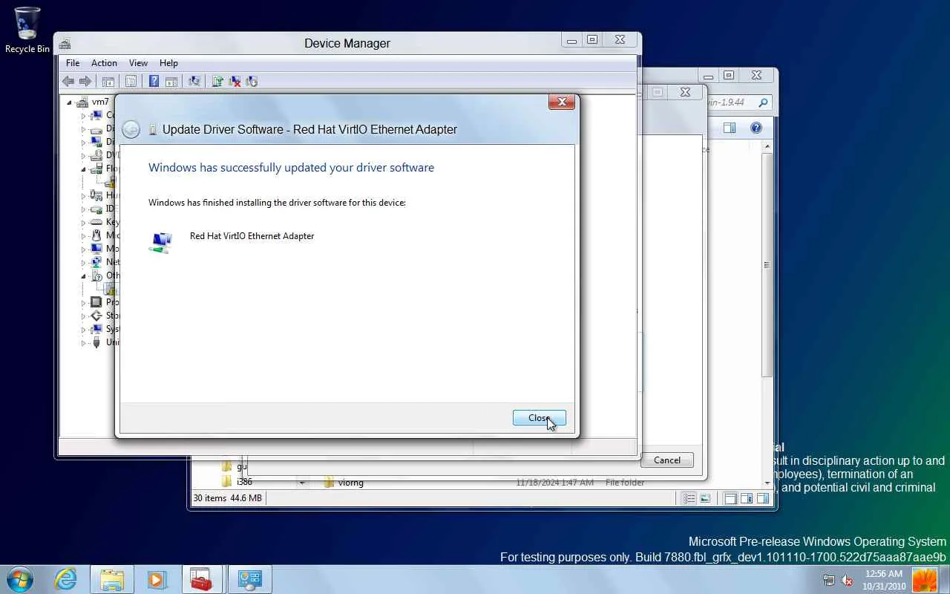
Task: Click the red toolbox taskbar button
Action: (202, 579)
